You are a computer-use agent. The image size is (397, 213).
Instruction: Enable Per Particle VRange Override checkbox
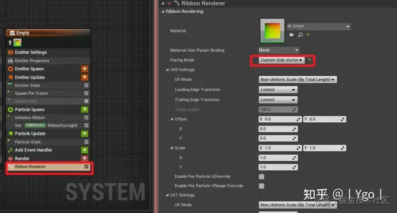261,186
